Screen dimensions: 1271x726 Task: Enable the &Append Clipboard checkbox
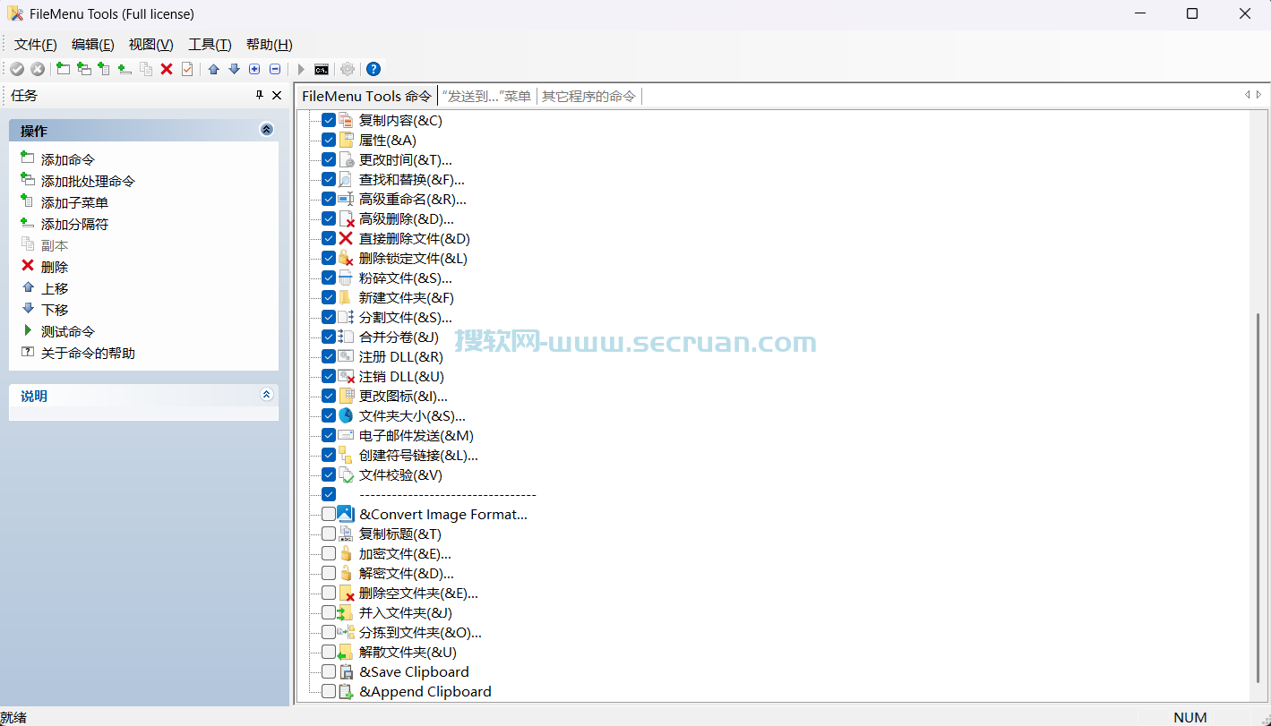(x=329, y=691)
